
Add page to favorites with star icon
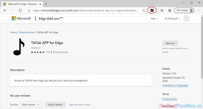tap(144, 10)
